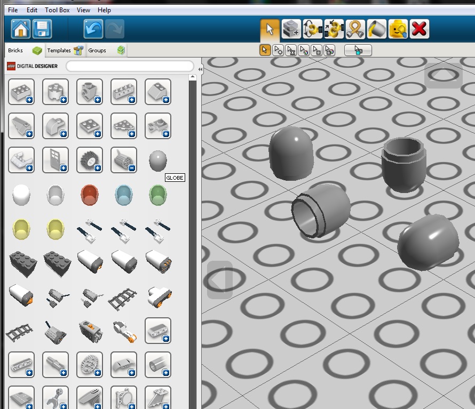Click the Invert Selection button
The width and height of the screenshot is (475, 409).
[x=358, y=50]
